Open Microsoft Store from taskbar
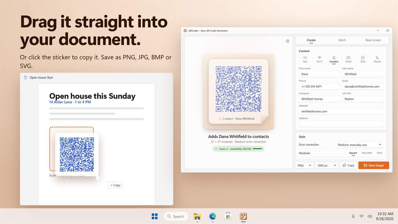398x224 pixels. [x=228, y=216]
